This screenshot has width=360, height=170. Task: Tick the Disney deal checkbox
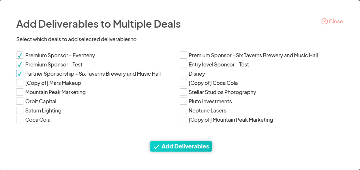click(x=183, y=74)
